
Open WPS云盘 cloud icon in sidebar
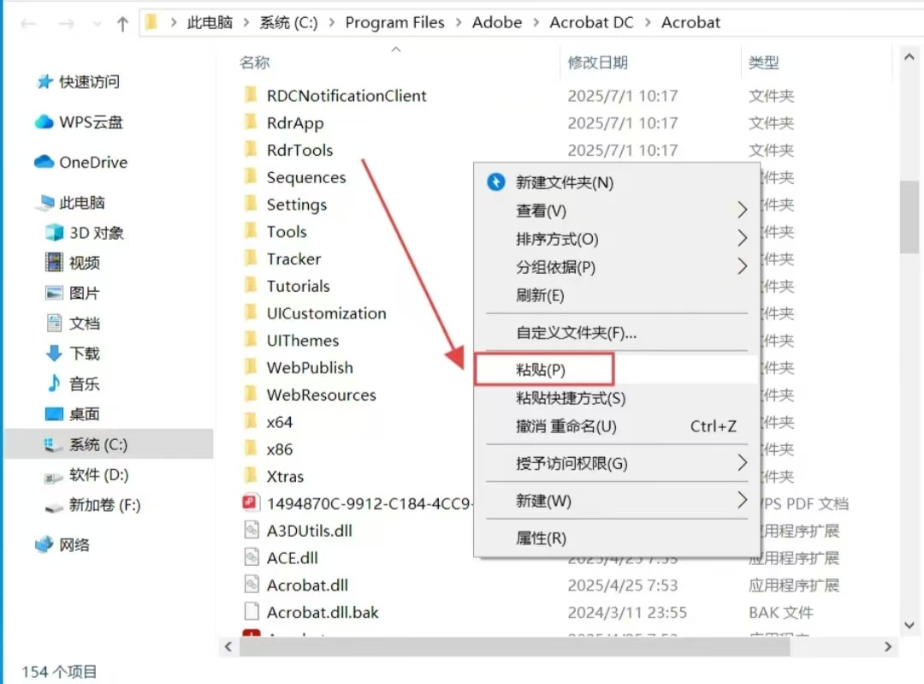click(44, 122)
